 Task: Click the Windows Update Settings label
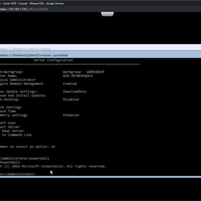click(19, 91)
